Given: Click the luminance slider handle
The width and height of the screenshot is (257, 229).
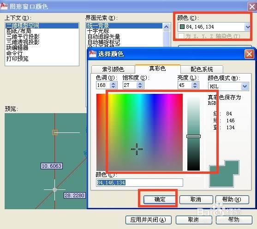Looking at the screenshot, I should pyautogui.click(x=193, y=137).
